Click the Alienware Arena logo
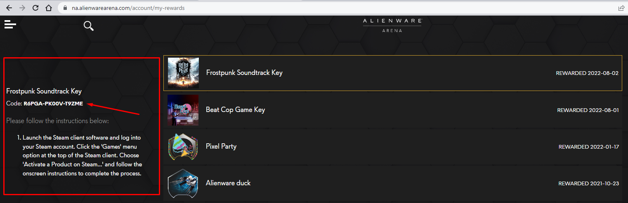 (392, 25)
